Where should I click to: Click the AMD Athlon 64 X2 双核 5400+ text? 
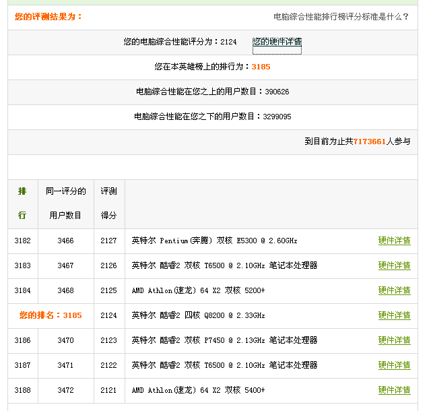(x=198, y=390)
